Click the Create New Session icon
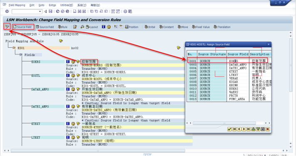 [113, 12]
